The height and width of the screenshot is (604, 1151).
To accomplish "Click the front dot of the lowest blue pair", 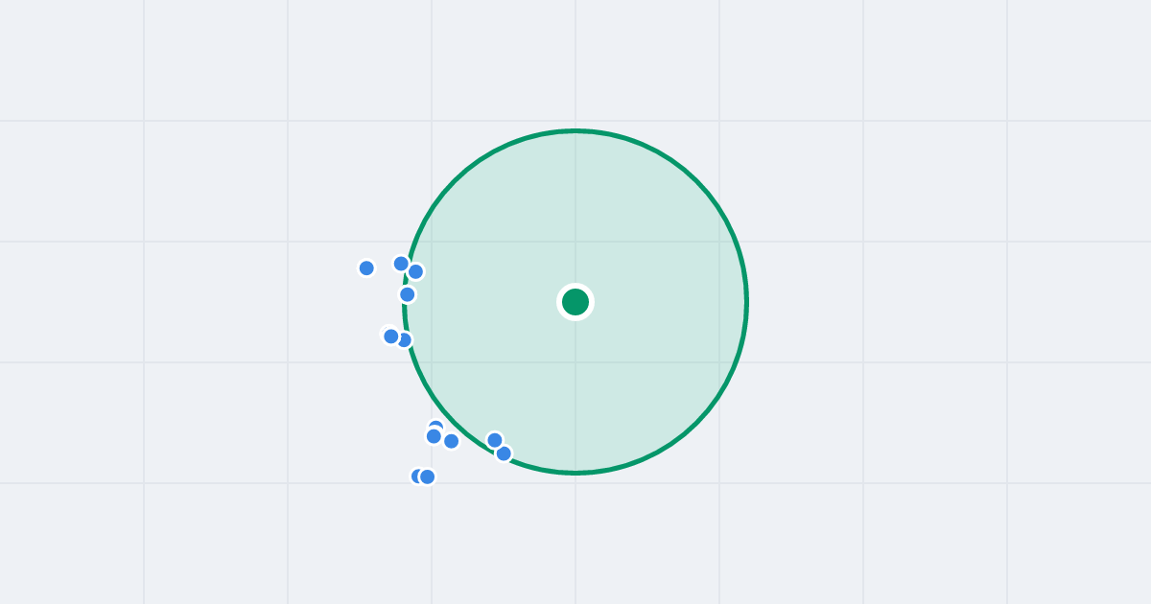I will coord(427,476).
